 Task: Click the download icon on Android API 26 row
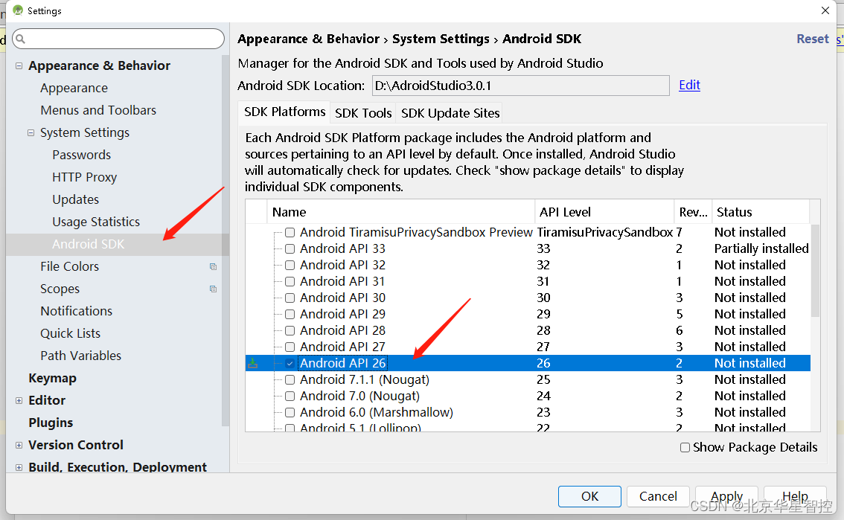pyautogui.click(x=252, y=363)
